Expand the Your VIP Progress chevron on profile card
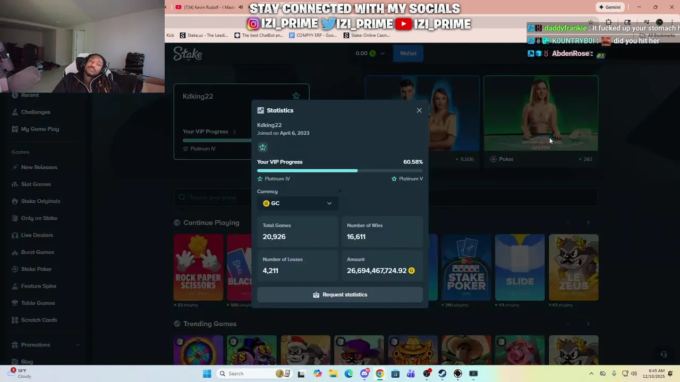Screen dimensions: 680x382 click(234, 132)
